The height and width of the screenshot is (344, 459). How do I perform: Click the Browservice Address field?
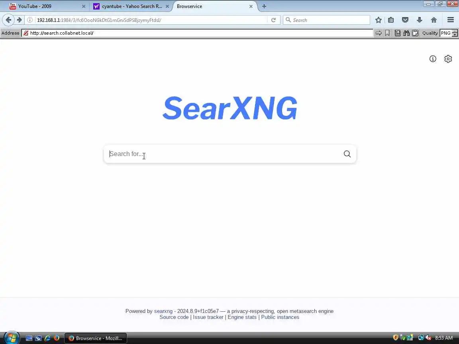(x=198, y=33)
